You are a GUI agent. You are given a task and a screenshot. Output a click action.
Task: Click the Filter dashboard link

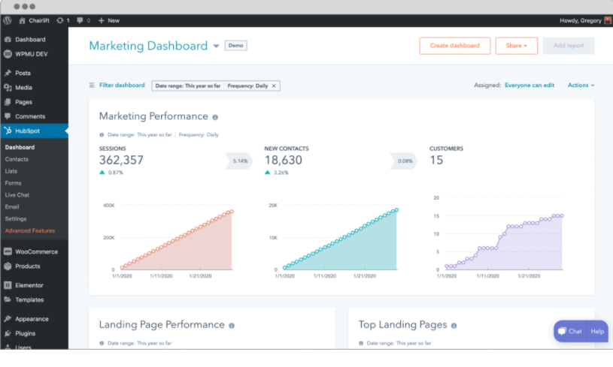tap(122, 85)
